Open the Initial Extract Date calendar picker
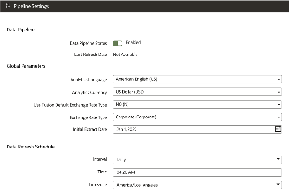Image resolution: width=289 pixels, height=195 pixels. [x=278, y=129]
